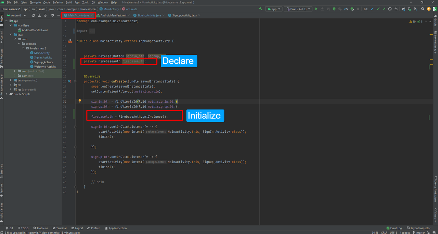Click the override gutter icon at line 26
438x234 pixels.
click(69, 81)
